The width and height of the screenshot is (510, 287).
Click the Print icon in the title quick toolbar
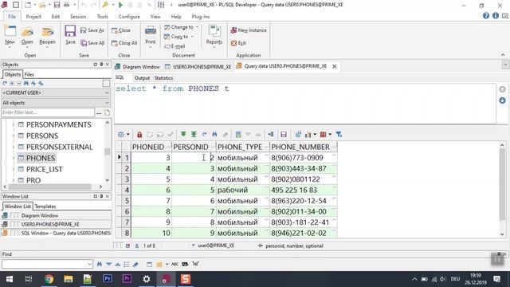coord(66,5)
